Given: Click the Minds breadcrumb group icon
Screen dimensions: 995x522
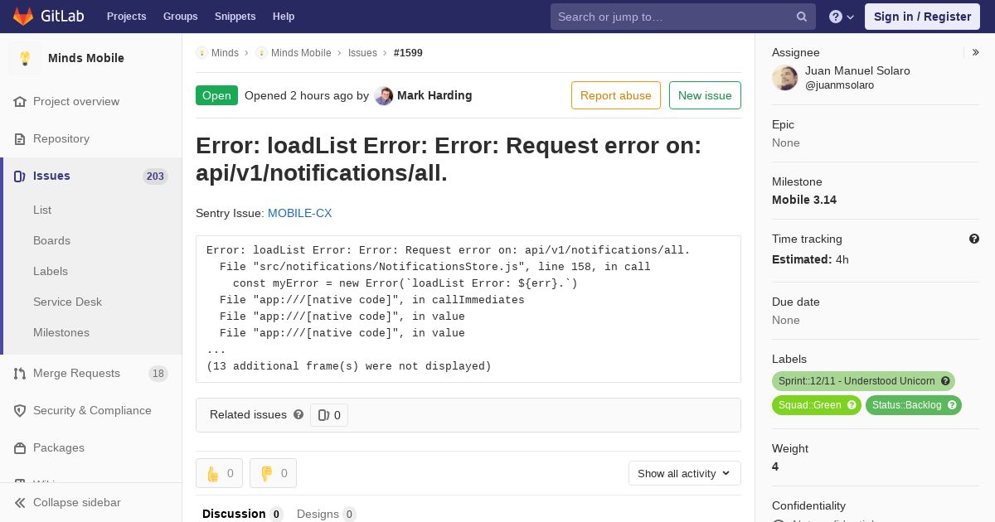Looking at the screenshot, I should [201, 52].
